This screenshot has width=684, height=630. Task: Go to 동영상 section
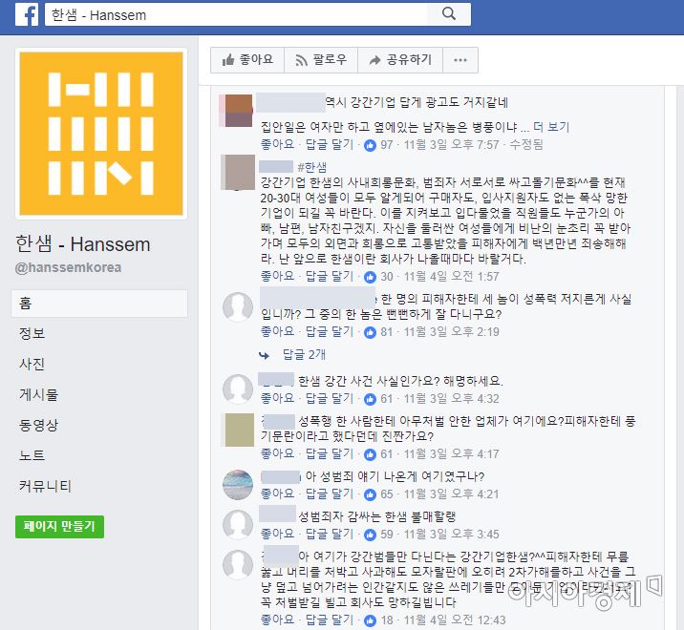coord(38,425)
